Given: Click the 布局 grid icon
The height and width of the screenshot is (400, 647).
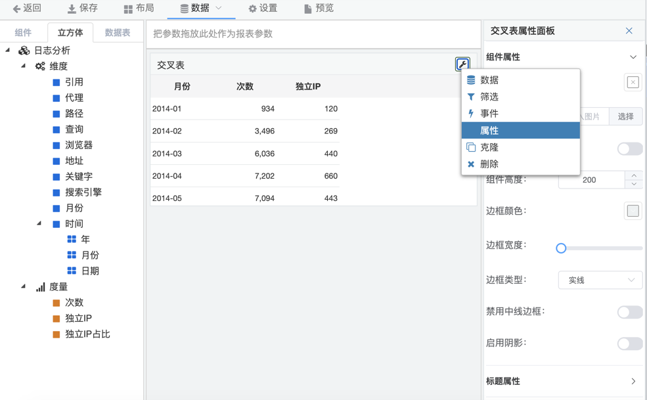Looking at the screenshot, I should coord(128,9).
